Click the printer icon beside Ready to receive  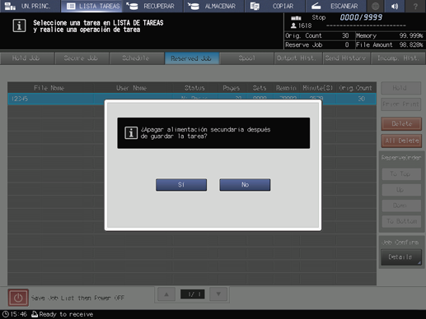click(x=35, y=314)
